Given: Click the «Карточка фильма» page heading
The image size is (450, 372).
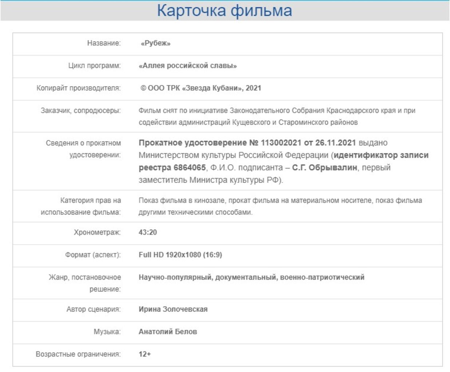Looking at the screenshot, I should pos(224,11).
